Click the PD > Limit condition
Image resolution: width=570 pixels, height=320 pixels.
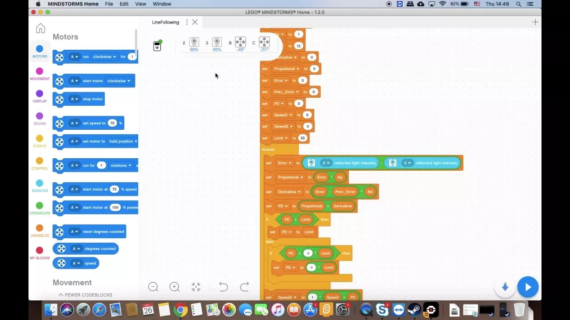point(297,220)
